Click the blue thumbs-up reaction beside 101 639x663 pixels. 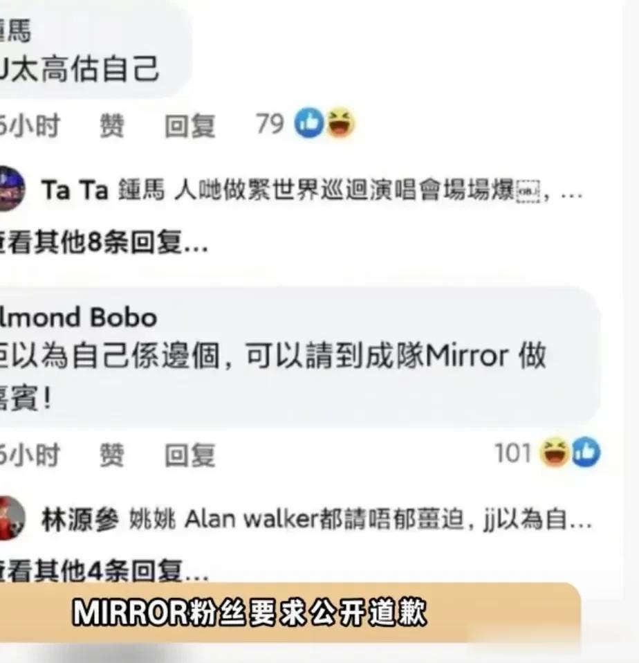point(586,452)
